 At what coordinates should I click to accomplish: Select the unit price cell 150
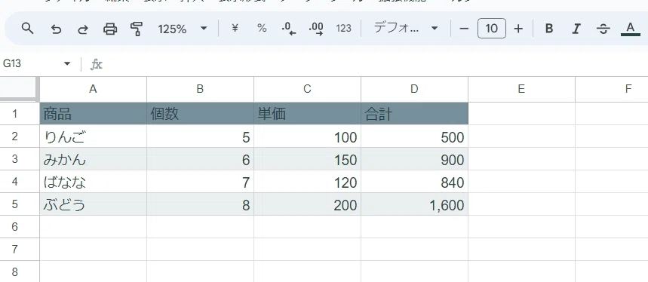(307, 159)
